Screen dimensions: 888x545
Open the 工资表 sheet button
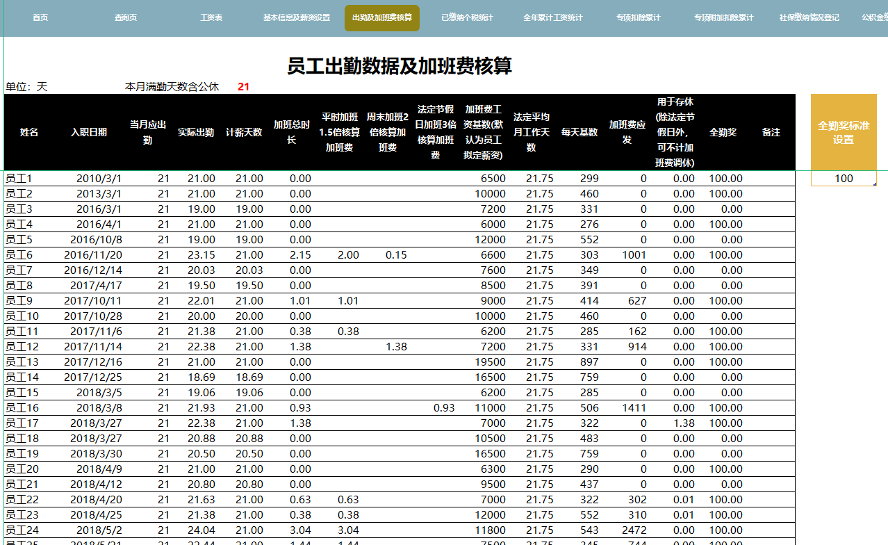[x=211, y=18]
